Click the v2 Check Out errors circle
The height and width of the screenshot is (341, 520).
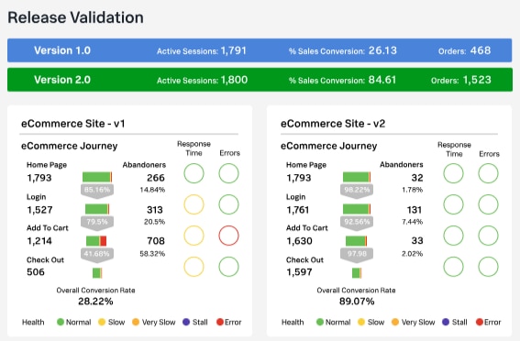[488, 267]
